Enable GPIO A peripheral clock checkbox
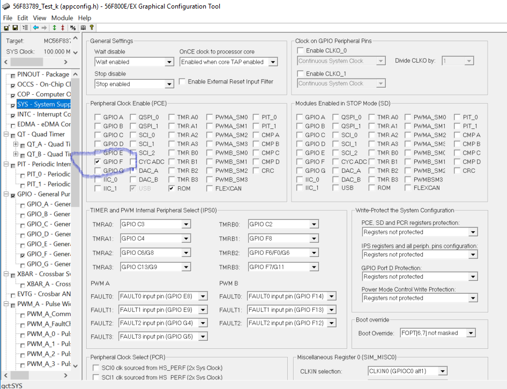Viewport: 507px width, 389px height. pos(98,117)
